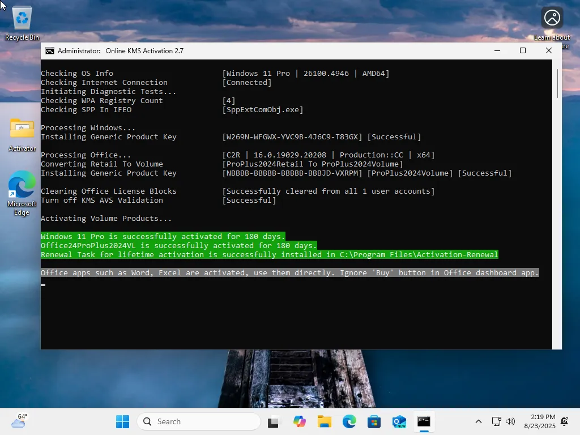Click '[ProPlus2024Retail To ProPlus2024Volume]' text
Image resolution: width=580 pixels, height=435 pixels.
point(313,164)
